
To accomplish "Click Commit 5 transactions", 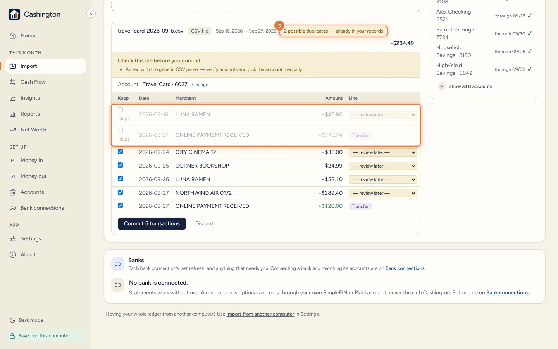I will pyautogui.click(x=152, y=224).
